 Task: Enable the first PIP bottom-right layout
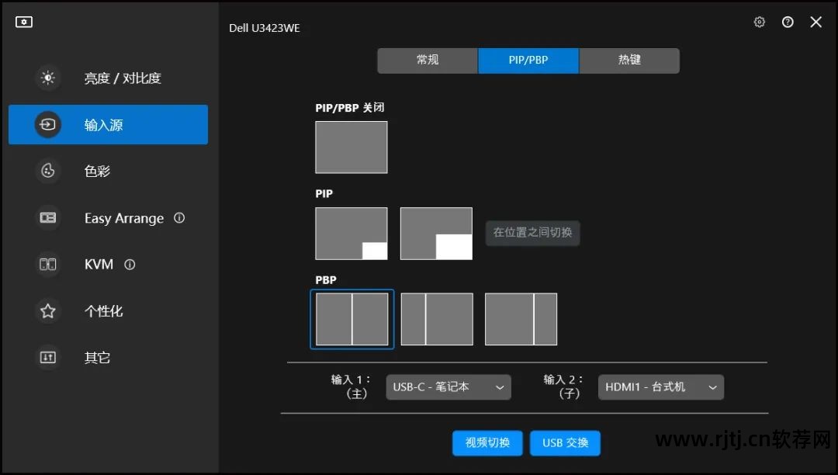[x=351, y=233]
